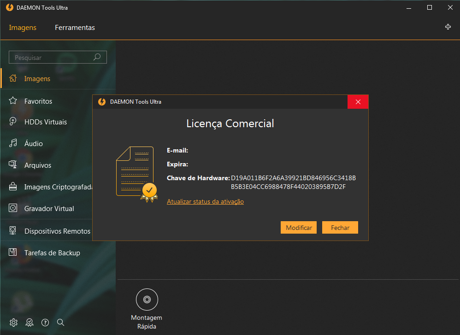460x335 pixels.
Task: Click the license certificate illustration
Action: [137, 174]
